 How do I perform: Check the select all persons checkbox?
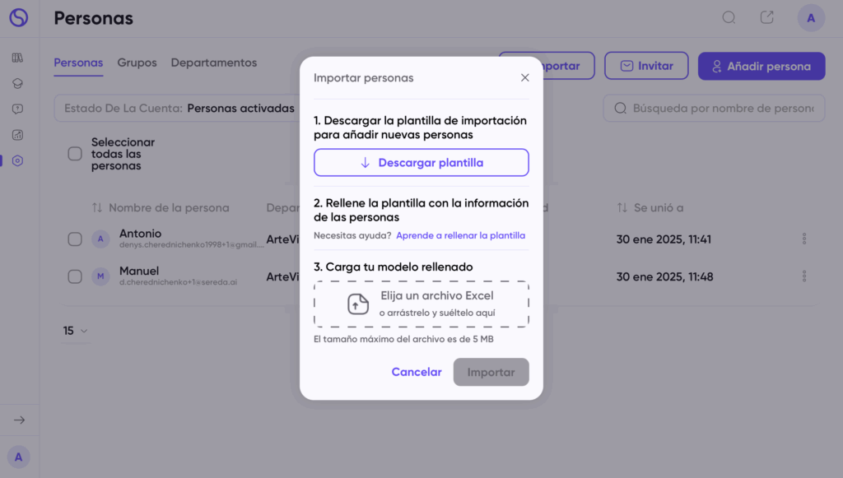coord(75,154)
